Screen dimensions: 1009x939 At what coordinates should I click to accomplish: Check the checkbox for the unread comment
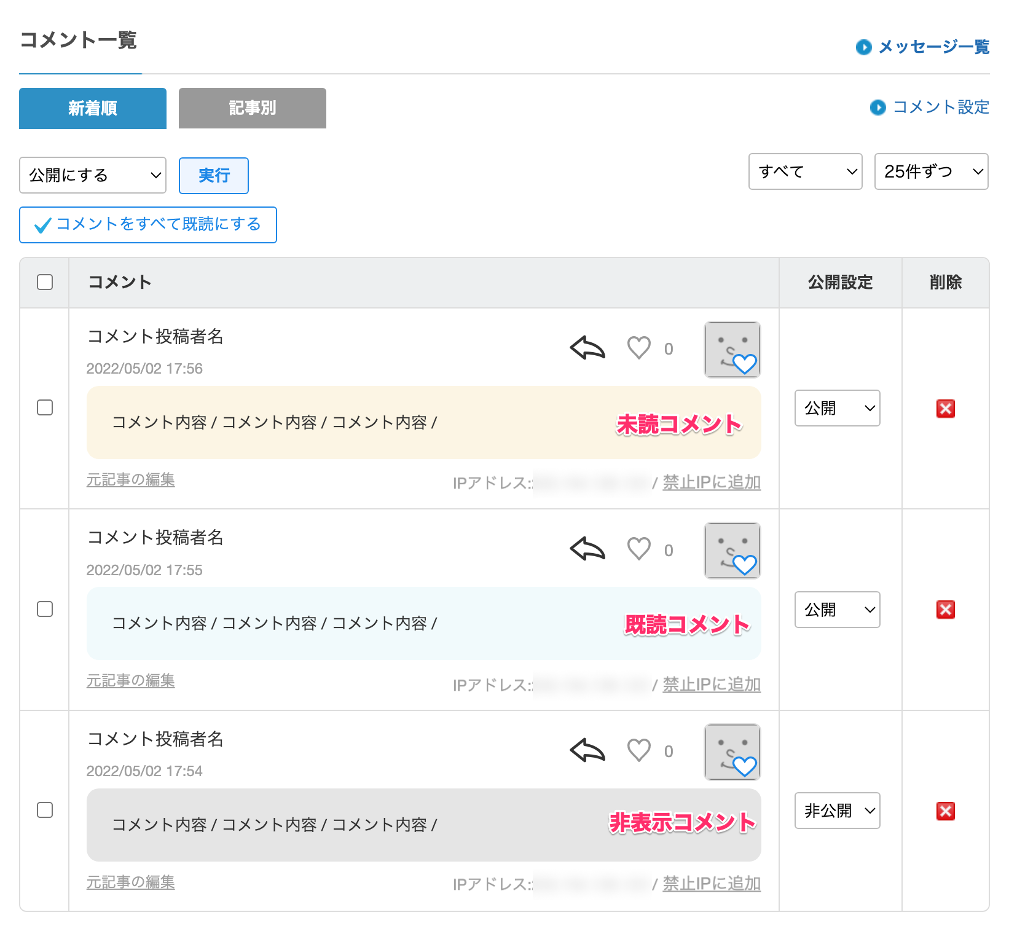pos(44,407)
